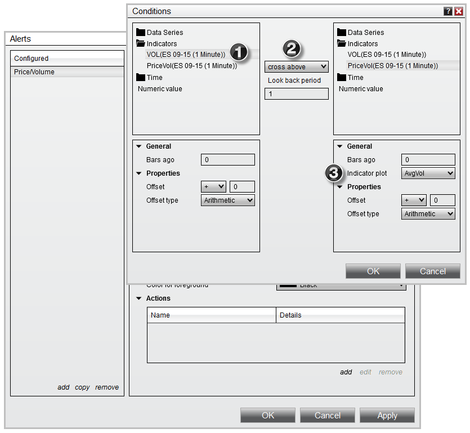Click the add link under Actions table

click(346, 372)
